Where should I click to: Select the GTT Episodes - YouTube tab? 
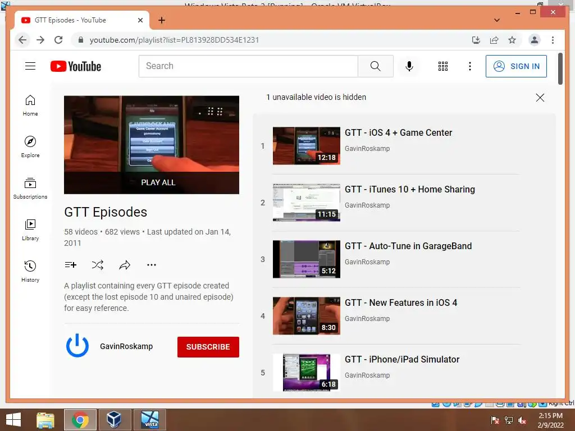(81, 20)
